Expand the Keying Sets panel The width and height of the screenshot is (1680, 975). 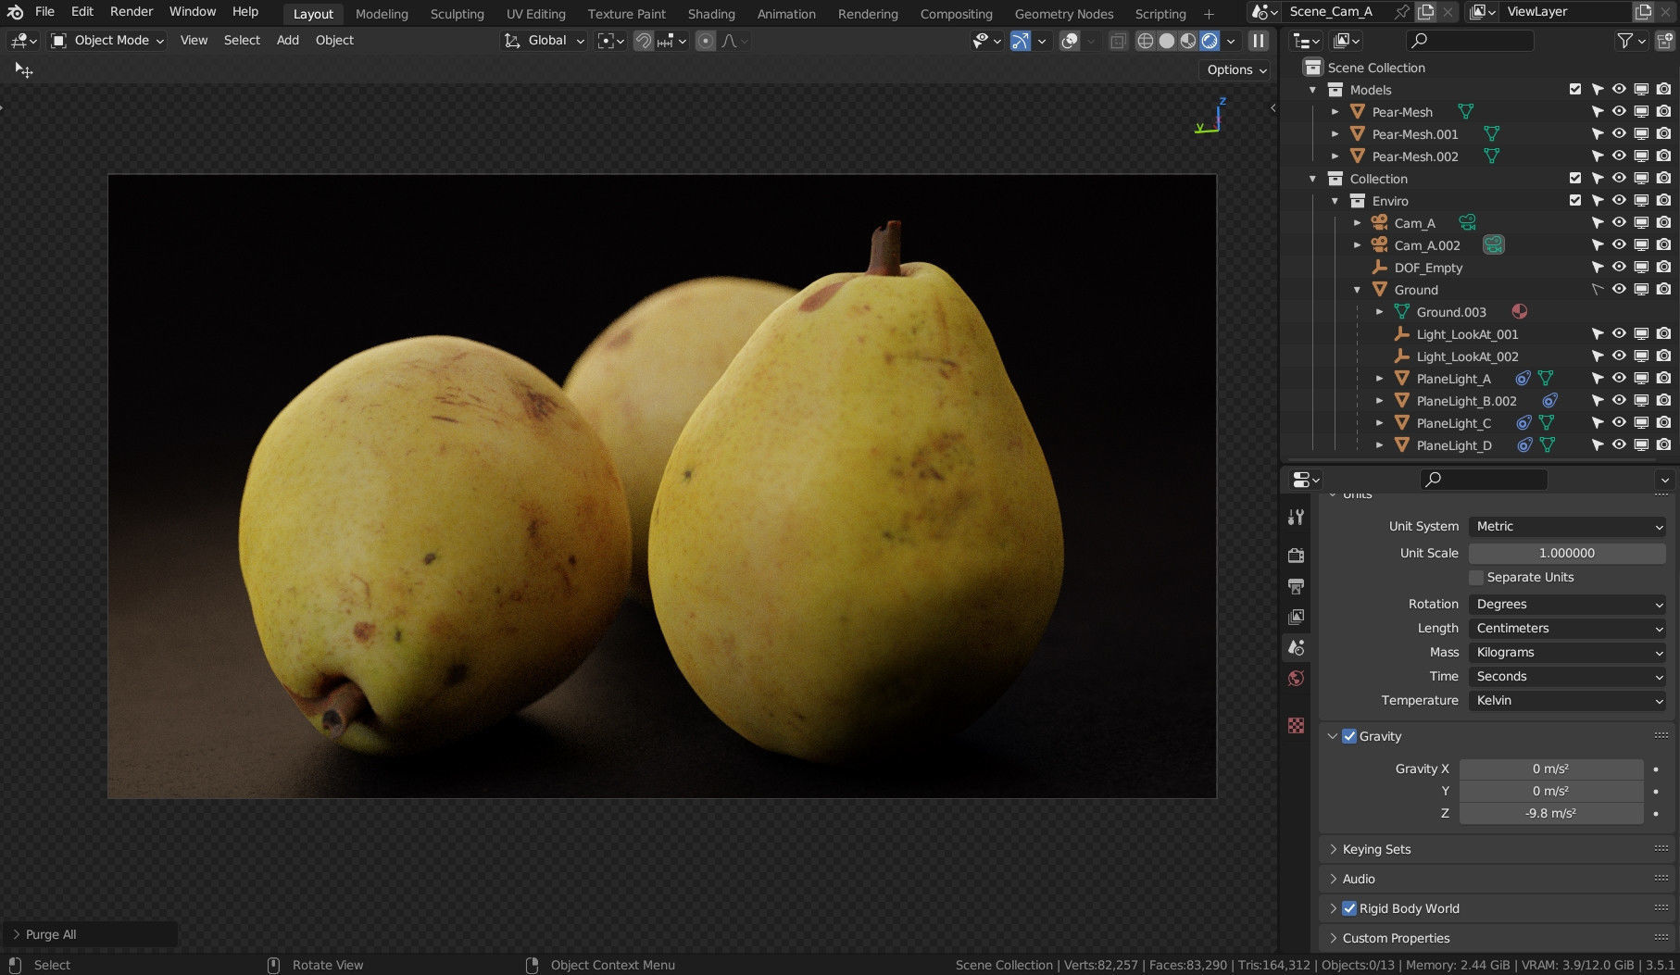click(1376, 850)
